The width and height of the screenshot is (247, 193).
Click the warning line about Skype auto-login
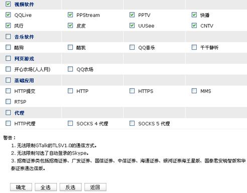[50, 153]
